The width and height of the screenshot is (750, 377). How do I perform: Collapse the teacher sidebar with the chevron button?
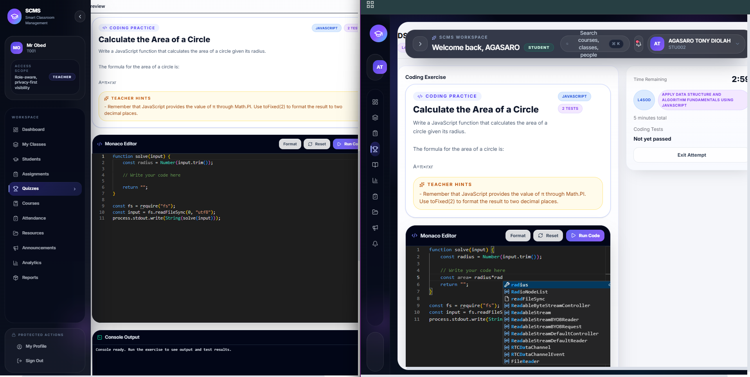[80, 16]
